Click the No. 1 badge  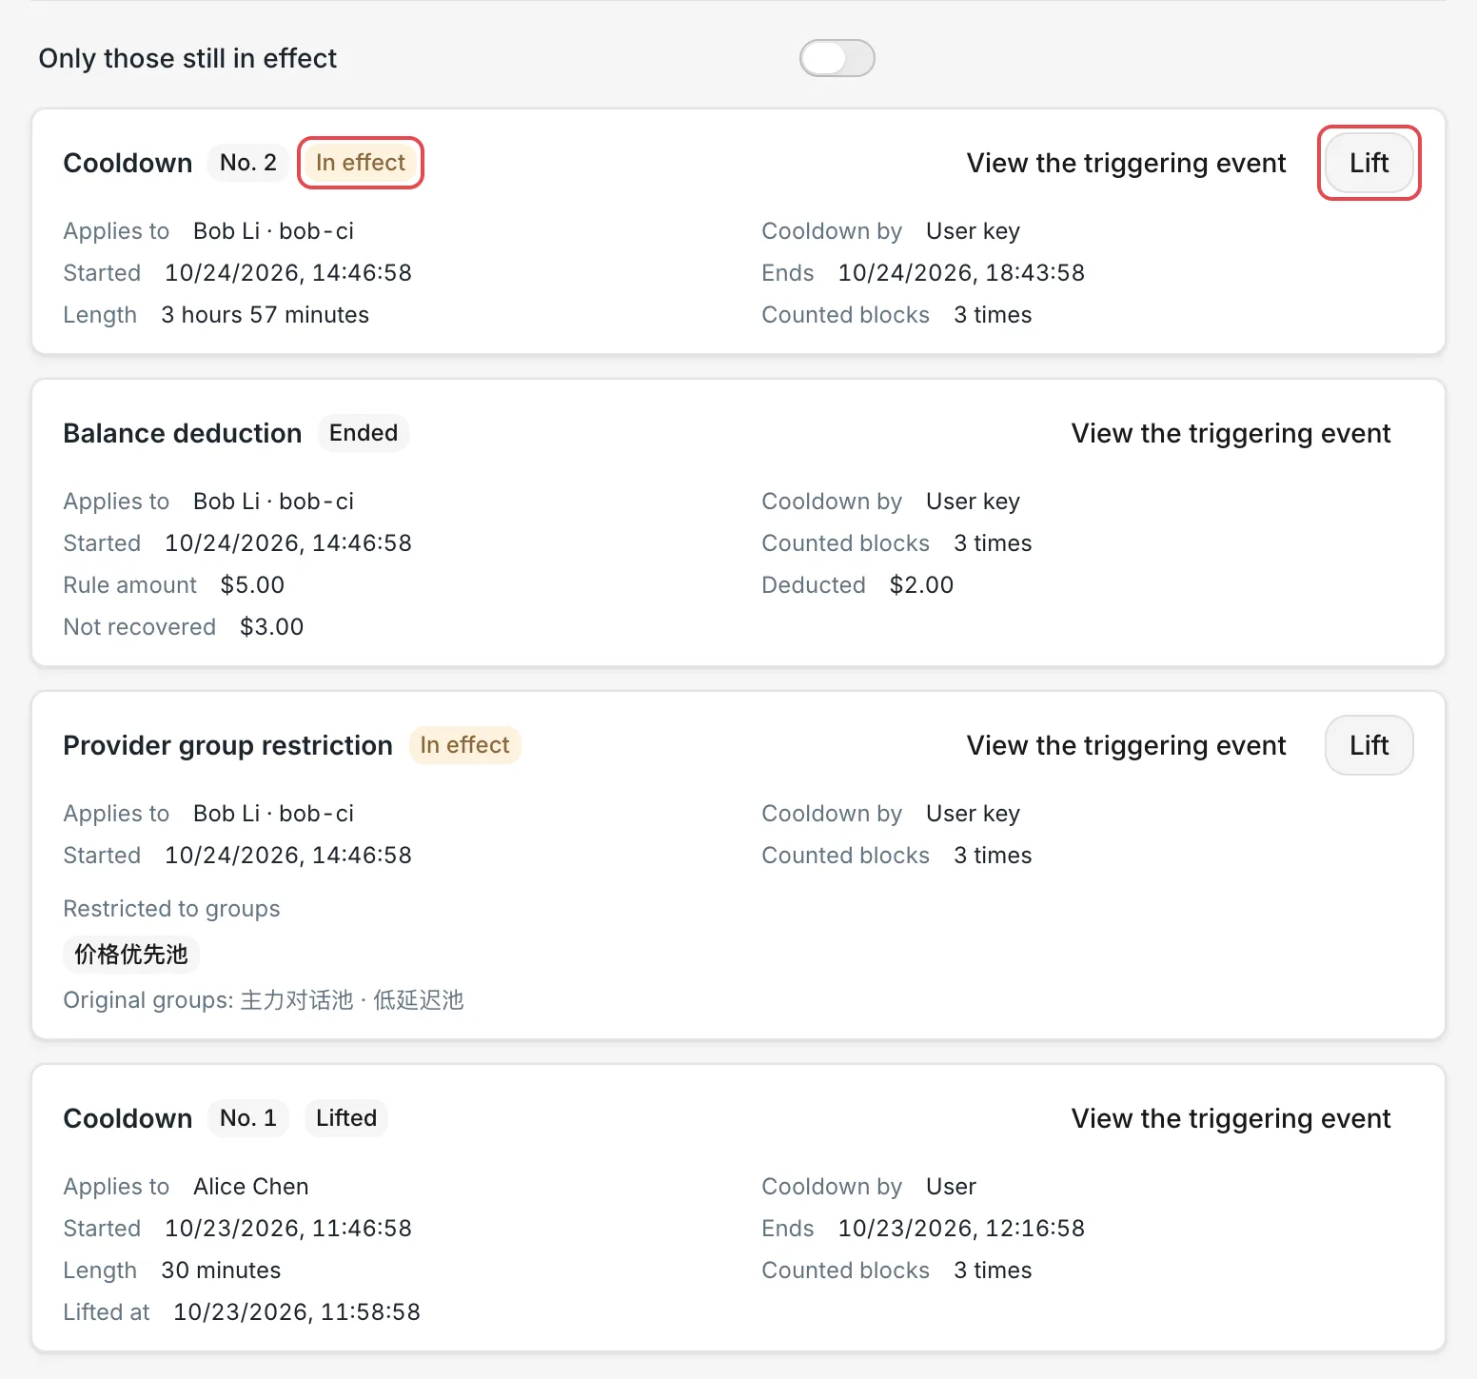click(248, 1118)
